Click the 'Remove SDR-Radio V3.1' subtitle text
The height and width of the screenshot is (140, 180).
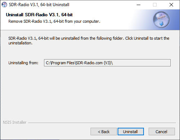pos(54,21)
